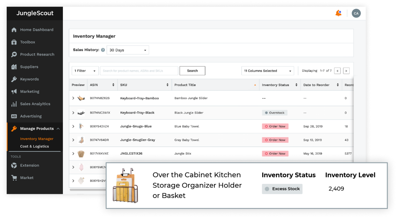Screen dimensions: 398x219
Task: Click the Search button
Action: 192,71
